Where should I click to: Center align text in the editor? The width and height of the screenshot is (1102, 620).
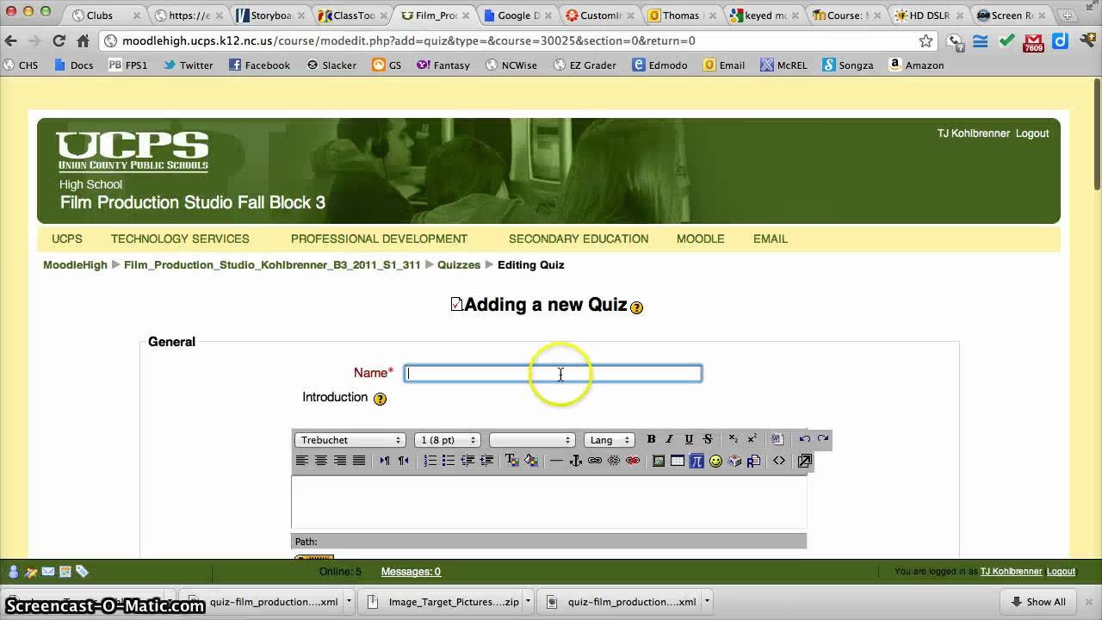click(321, 461)
